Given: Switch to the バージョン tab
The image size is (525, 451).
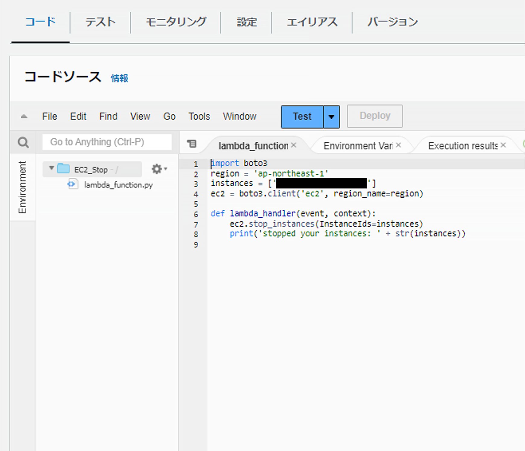Looking at the screenshot, I should pyautogui.click(x=393, y=22).
